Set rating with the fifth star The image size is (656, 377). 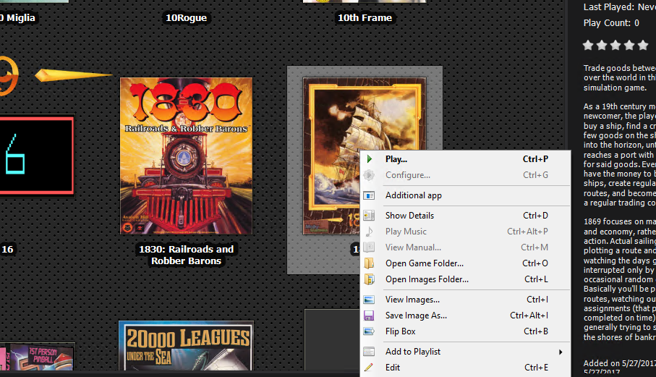(x=643, y=45)
